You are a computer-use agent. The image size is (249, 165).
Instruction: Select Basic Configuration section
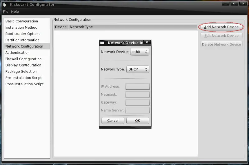27,21
